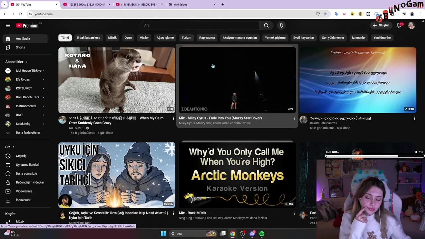The height and width of the screenshot is (239, 425).
Task: Select the Mix'ler filter chip
Action: (x=144, y=38)
